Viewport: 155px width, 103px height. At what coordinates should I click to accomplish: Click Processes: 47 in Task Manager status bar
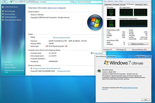(108, 50)
